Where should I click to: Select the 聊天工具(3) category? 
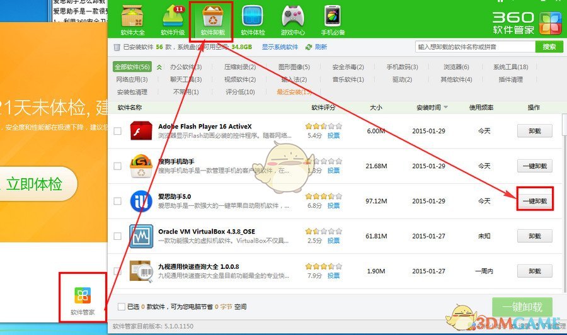(x=186, y=79)
